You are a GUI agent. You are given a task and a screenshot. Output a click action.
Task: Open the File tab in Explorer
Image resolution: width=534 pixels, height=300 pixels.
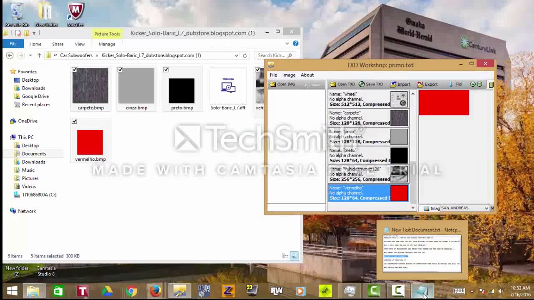pyautogui.click(x=13, y=44)
